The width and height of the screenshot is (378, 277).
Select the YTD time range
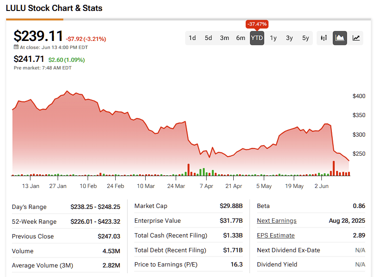pos(257,38)
